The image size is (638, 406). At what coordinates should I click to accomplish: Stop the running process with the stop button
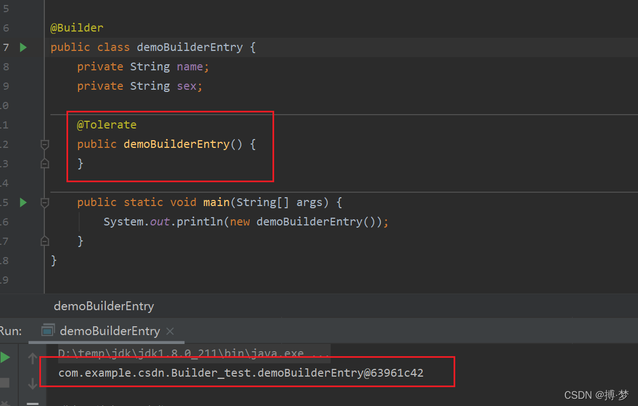(4, 382)
